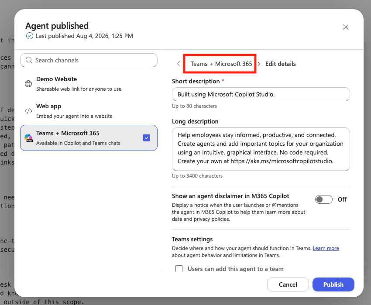Viewport: 371px width, 305px height.
Task: Click the Edit details breadcrumb
Action: point(280,64)
